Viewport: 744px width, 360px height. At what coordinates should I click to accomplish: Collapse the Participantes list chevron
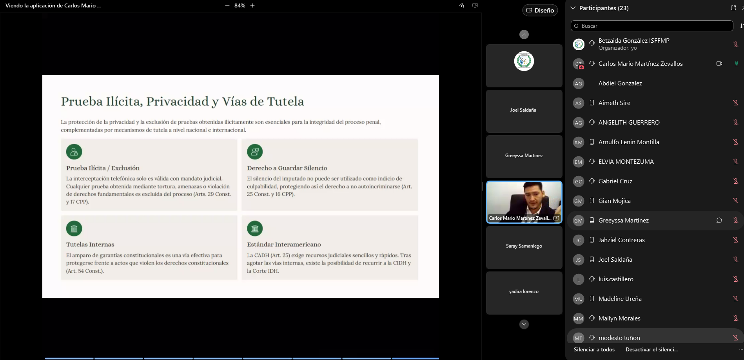click(573, 8)
